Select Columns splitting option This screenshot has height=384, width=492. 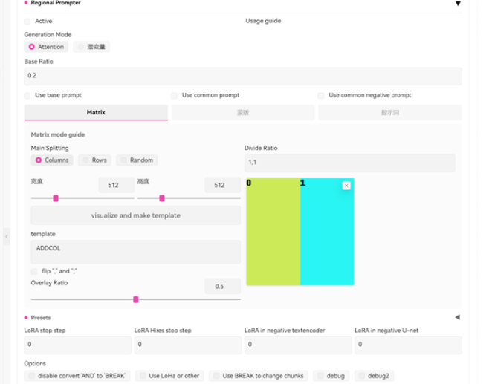tap(38, 160)
